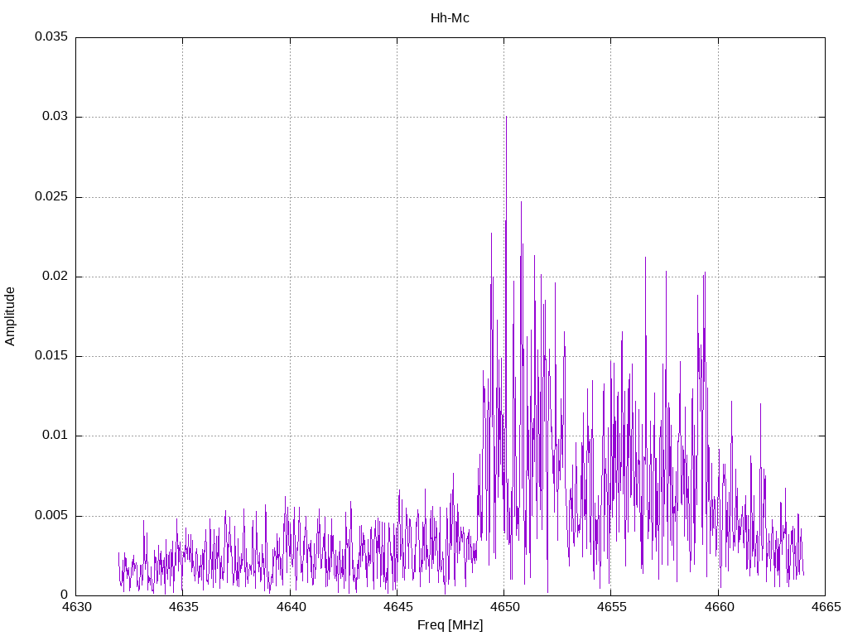Choose the 4660 x-axis tick label

point(717,608)
